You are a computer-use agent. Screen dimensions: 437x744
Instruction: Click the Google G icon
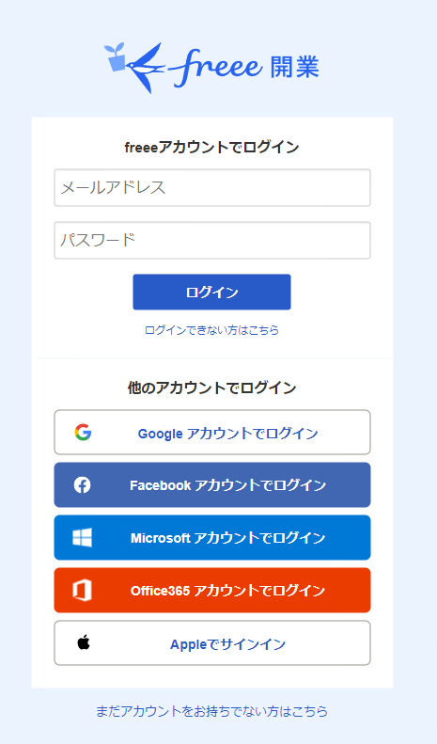(83, 433)
